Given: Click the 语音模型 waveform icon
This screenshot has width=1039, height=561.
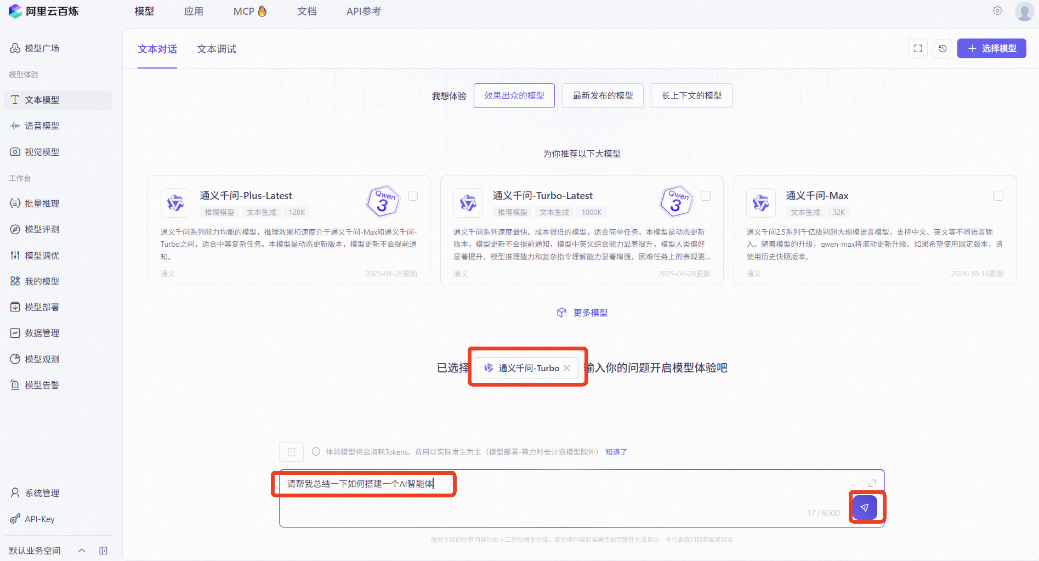Looking at the screenshot, I should [15, 126].
